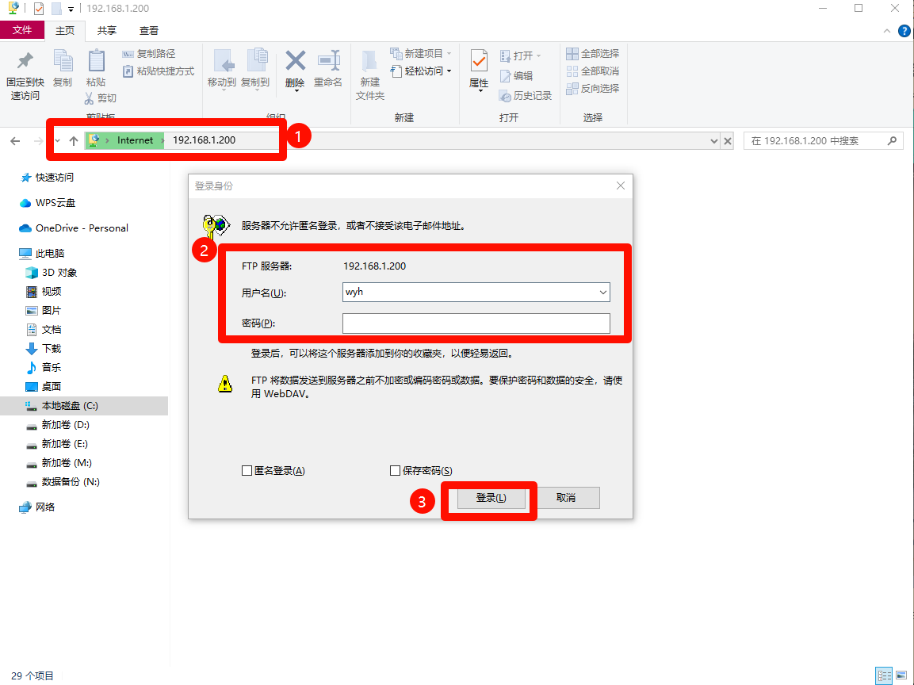Click Internet in the address breadcrumb
This screenshot has width=914, height=685.
(136, 140)
